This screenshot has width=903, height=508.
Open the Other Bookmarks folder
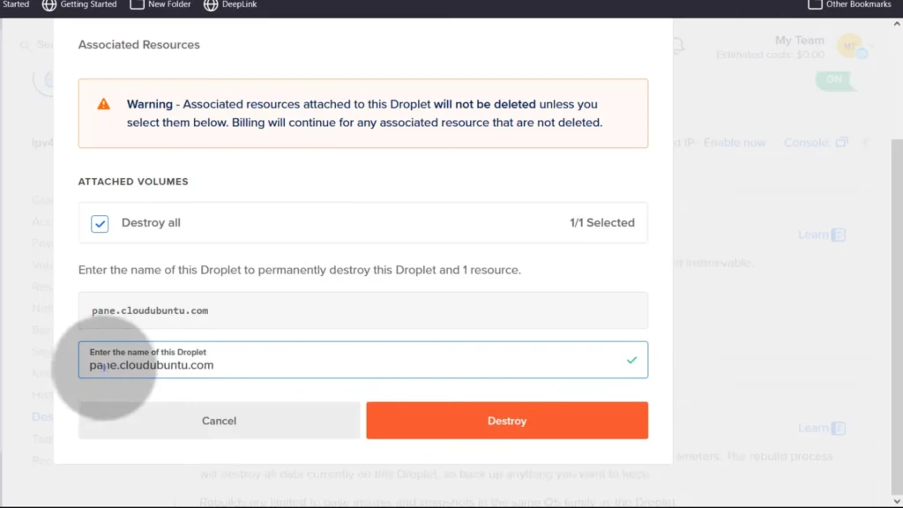(x=850, y=4)
